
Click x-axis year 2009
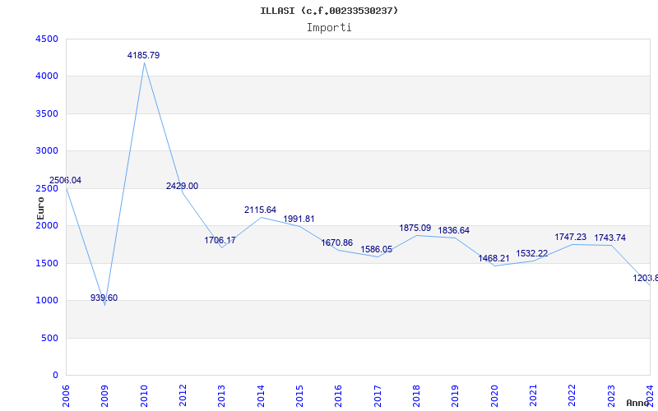[x=105, y=396]
